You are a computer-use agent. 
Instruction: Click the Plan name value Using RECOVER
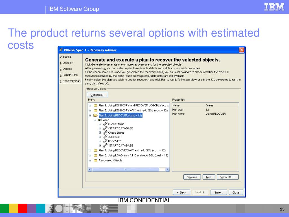click(x=216, y=114)
